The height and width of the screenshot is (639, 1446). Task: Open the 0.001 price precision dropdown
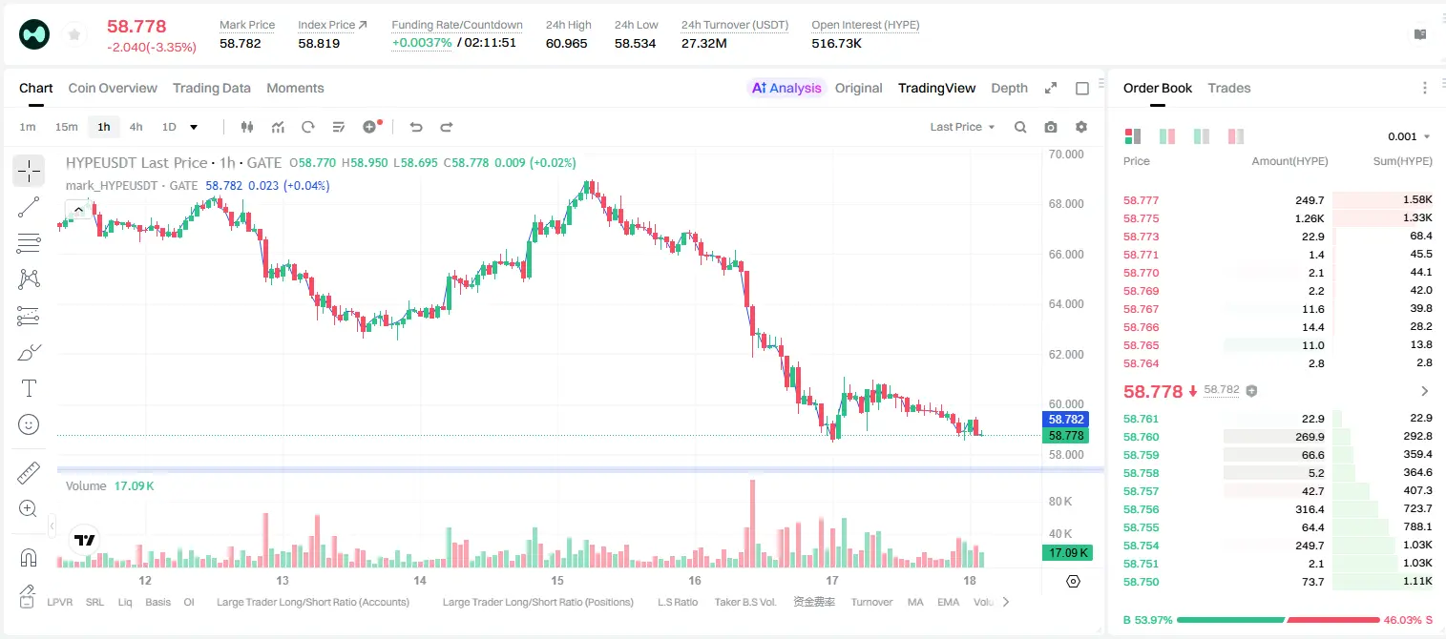tap(1409, 136)
